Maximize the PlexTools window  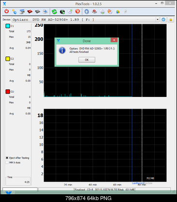pyautogui.click(x=162, y=3)
